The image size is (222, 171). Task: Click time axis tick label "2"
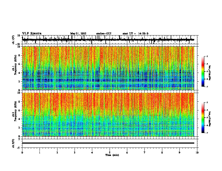pyautogui.click(x=57, y=153)
